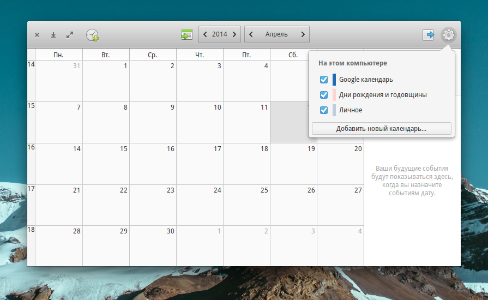Go to previous month before Апрель

[x=251, y=34]
